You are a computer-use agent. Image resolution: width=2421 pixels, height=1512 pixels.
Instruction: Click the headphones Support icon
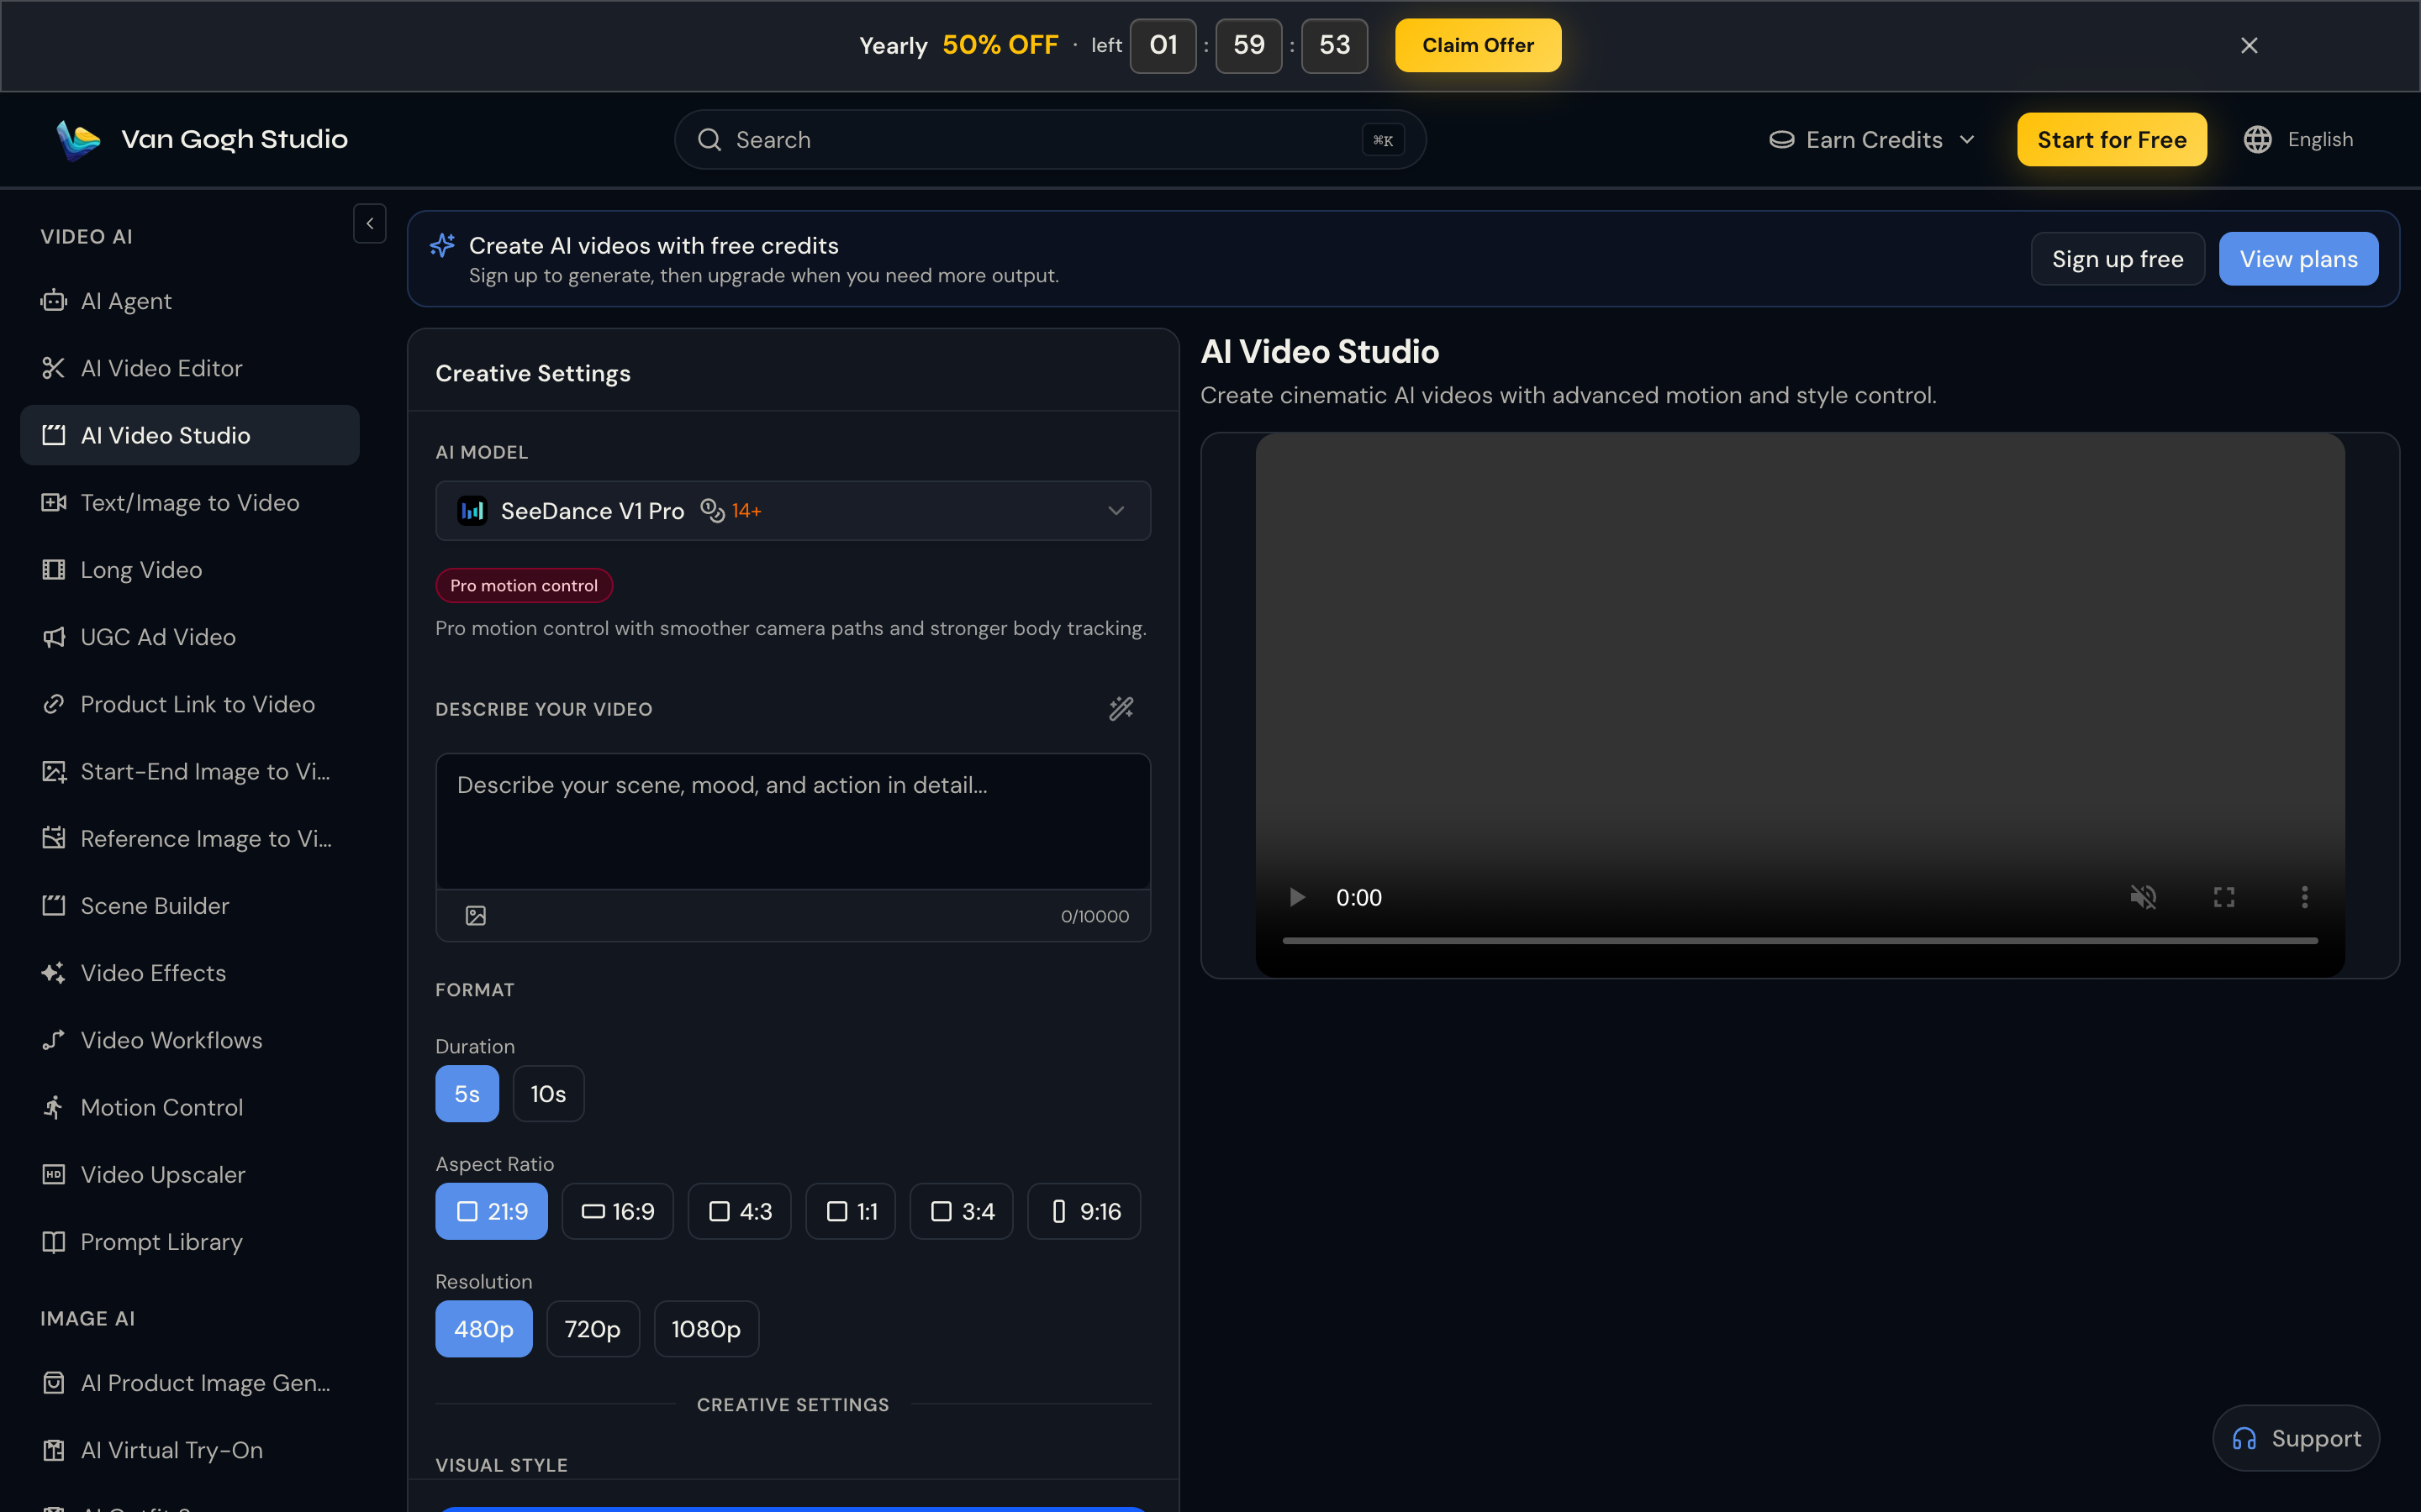tap(2245, 1439)
